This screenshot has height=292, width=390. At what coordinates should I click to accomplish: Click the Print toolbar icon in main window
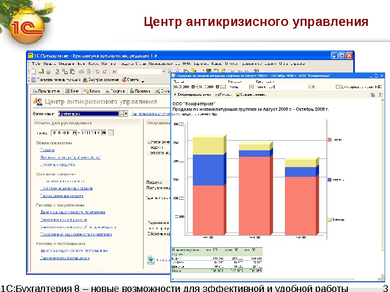81,71
